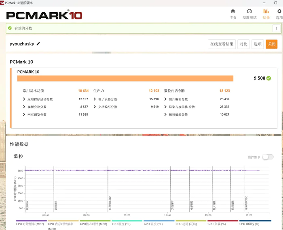Click the 数位内容创作 score 18 123

[x=225, y=91]
